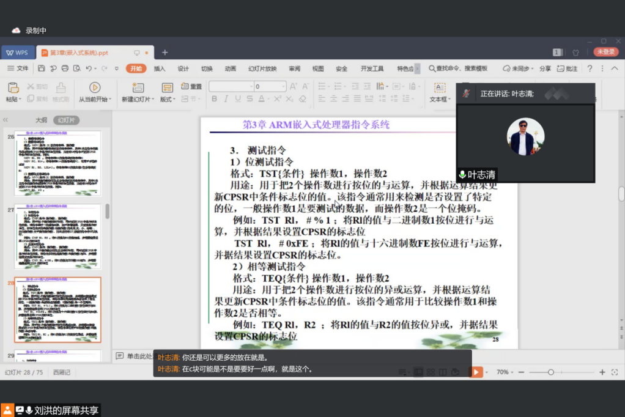Toggle Superscript formatting

(x=278, y=98)
